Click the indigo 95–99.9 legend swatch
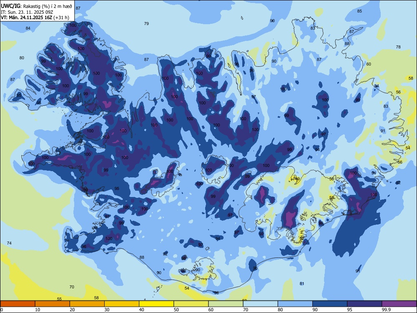Viewport: 417px width, 313px height. pos(364,304)
